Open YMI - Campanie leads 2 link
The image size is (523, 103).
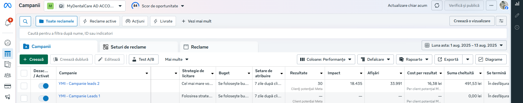coord(79,83)
